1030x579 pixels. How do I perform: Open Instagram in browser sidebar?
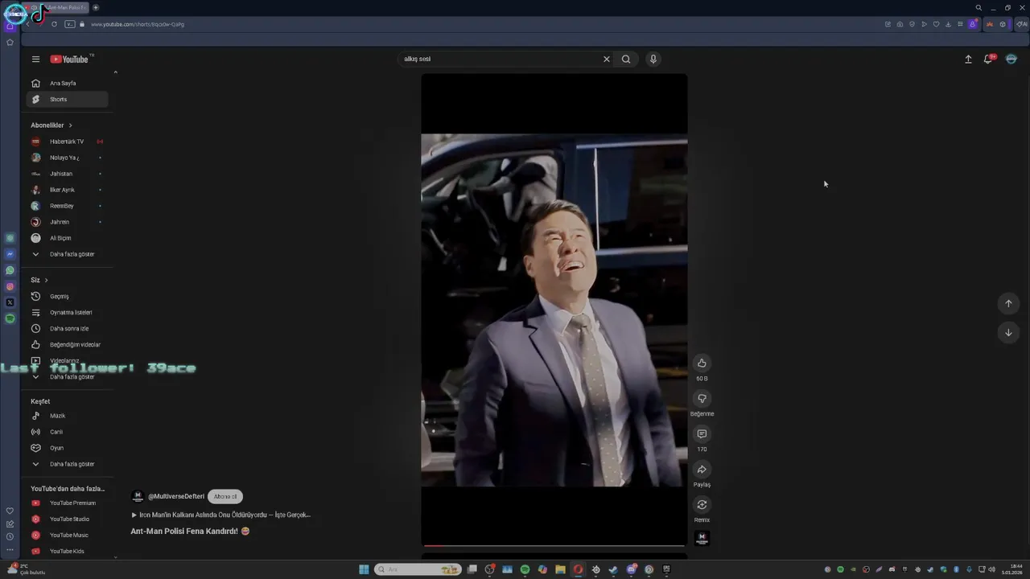[x=10, y=286]
